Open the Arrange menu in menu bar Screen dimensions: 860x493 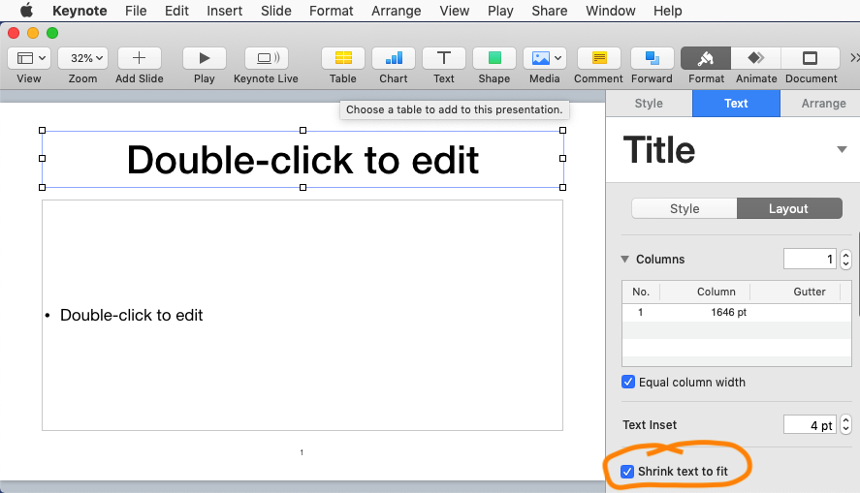[396, 11]
